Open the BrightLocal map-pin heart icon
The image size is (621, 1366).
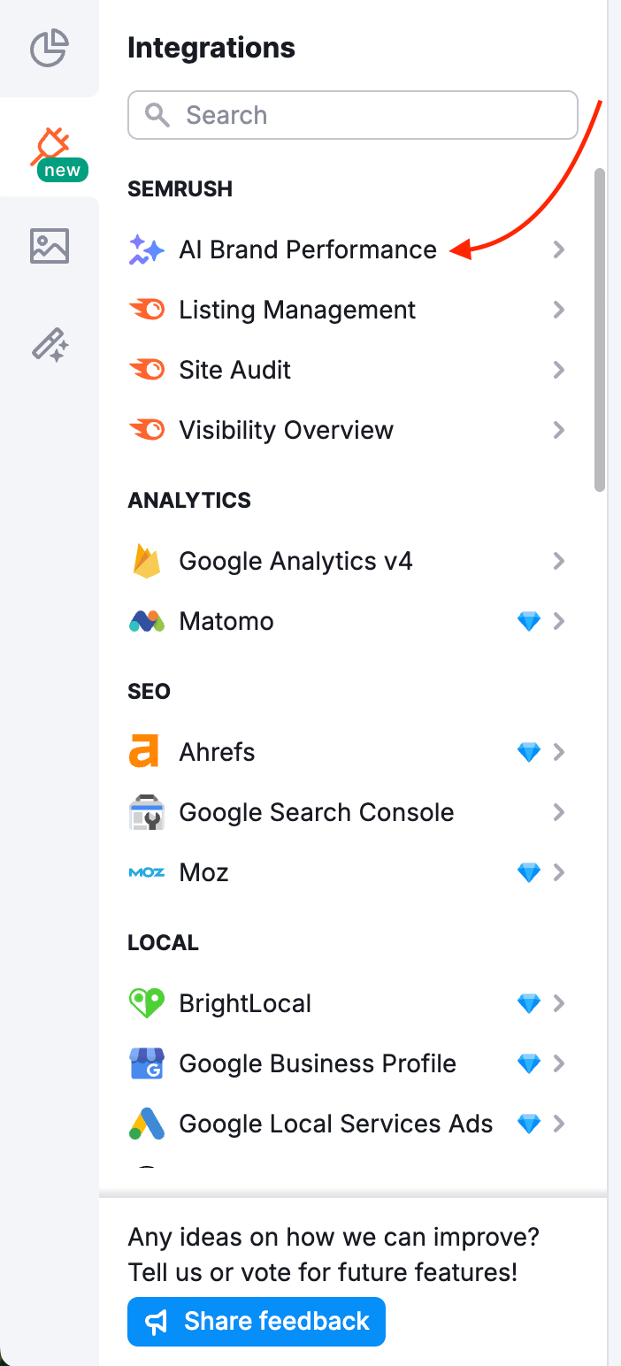pos(147,1003)
